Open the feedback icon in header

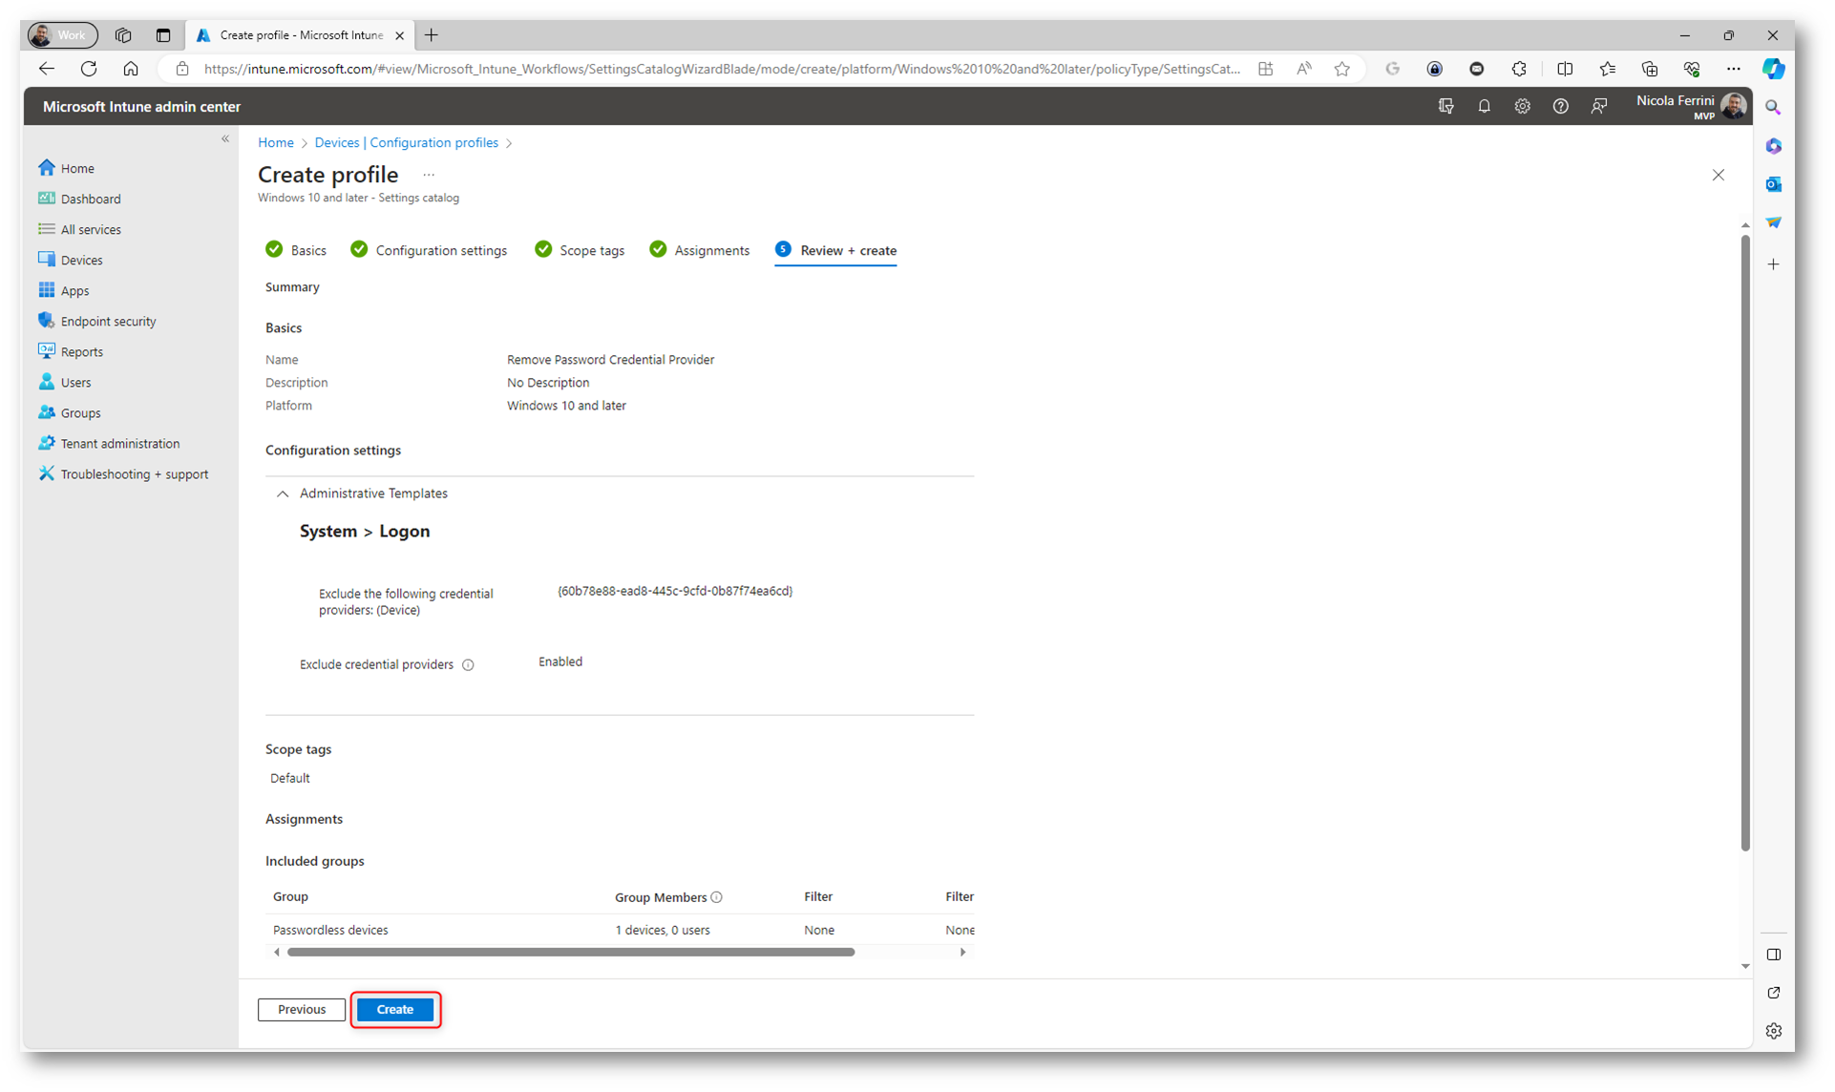click(x=1599, y=107)
